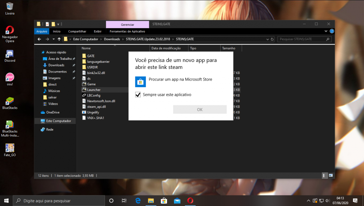Open the Arquivo menu
Viewport: 364px width, 206px height.
click(x=42, y=31)
